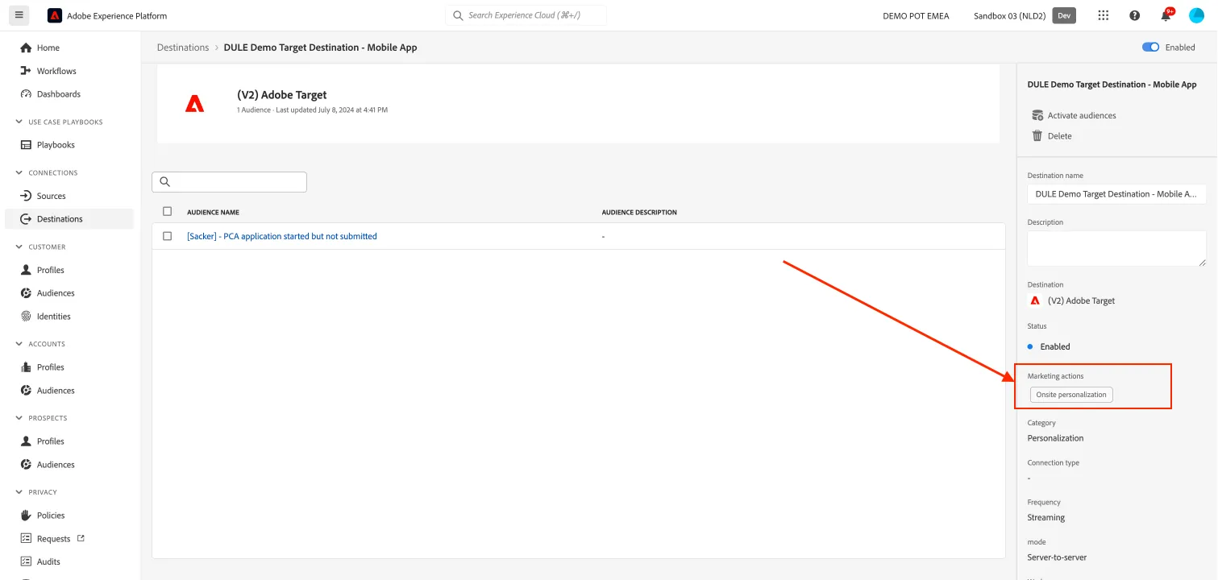This screenshot has width=1218, height=580.
Task: Collapse the Connections section
Action: [19, 173]
